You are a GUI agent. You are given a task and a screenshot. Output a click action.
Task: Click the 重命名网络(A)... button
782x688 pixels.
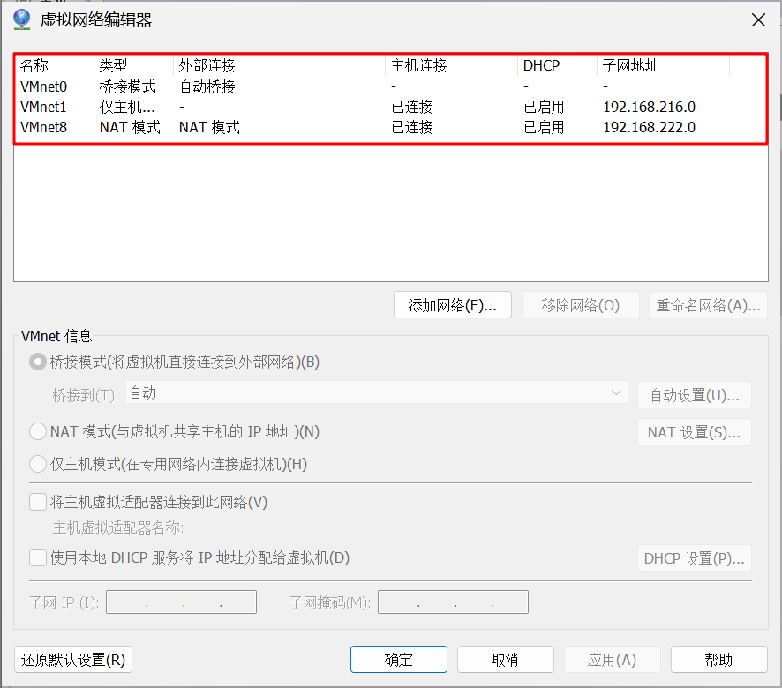tap(708, 304)
